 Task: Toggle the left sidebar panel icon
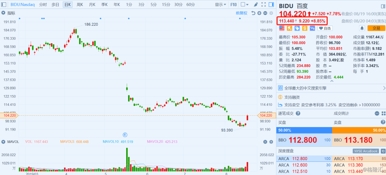click(x=4, y=4)
